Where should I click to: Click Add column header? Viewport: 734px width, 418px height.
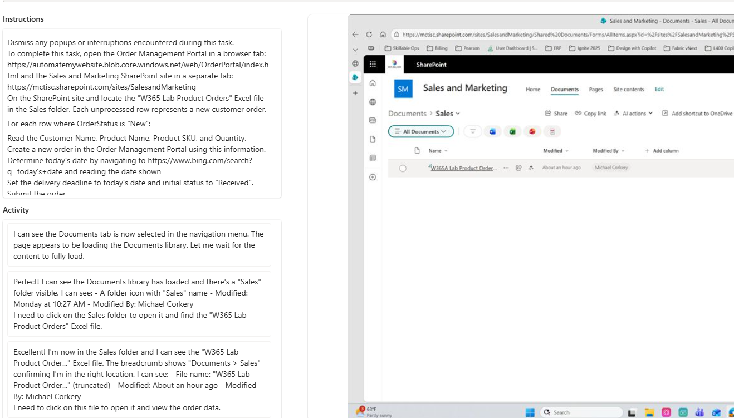(662, 150)
